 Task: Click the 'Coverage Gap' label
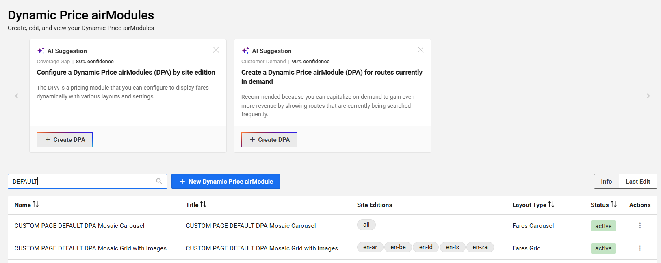[x=53, y=62]
